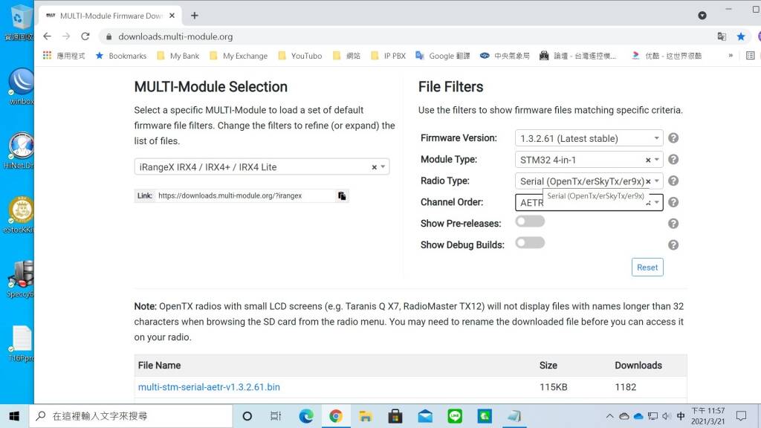The image size is (761, 428).
Task: Open the My Exchange bookmark folder
Action: tap(239, 56)
